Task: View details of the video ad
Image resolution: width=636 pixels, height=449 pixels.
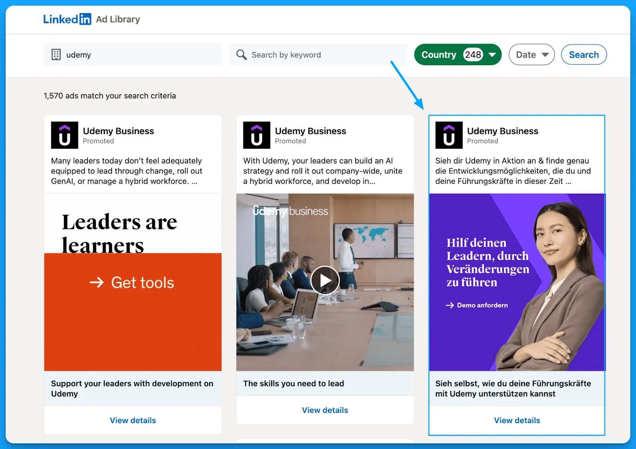Action: (x=325, y=410)
